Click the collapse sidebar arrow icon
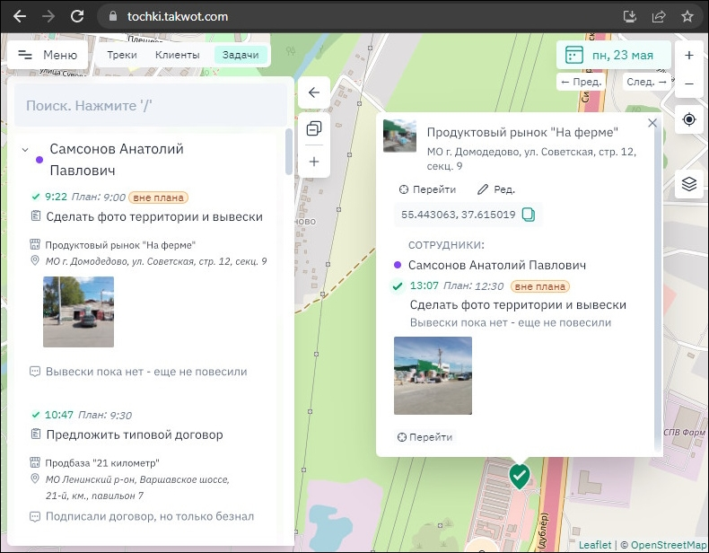This screenshot has width=709, height=553. [314, 92]
